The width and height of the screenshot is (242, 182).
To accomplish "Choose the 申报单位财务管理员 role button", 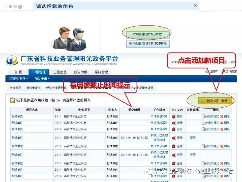I will pyautogui.click(x=148, y=44).
